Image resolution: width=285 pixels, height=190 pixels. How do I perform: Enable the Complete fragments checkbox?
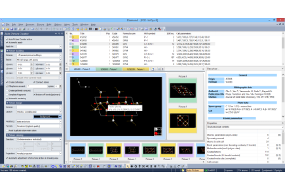click(x=7, y=95)
